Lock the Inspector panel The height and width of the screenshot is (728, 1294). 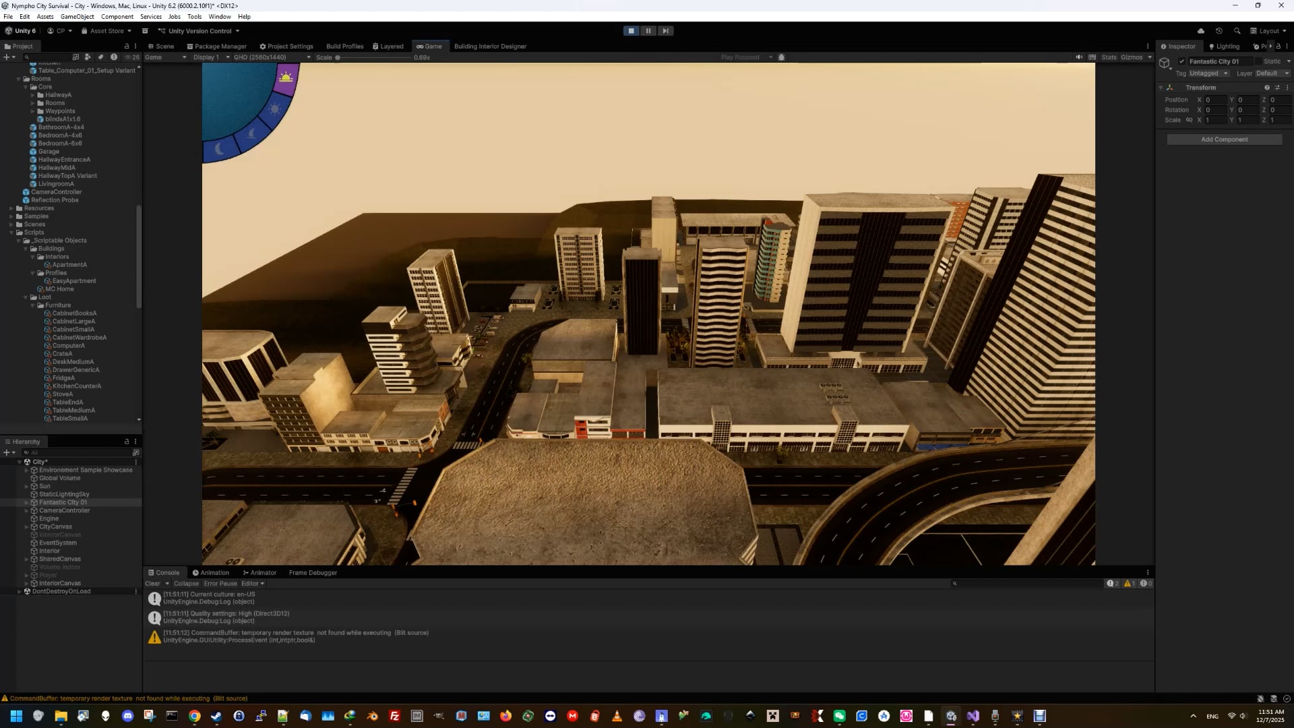pyautogui.click(x=1278, y=47)
